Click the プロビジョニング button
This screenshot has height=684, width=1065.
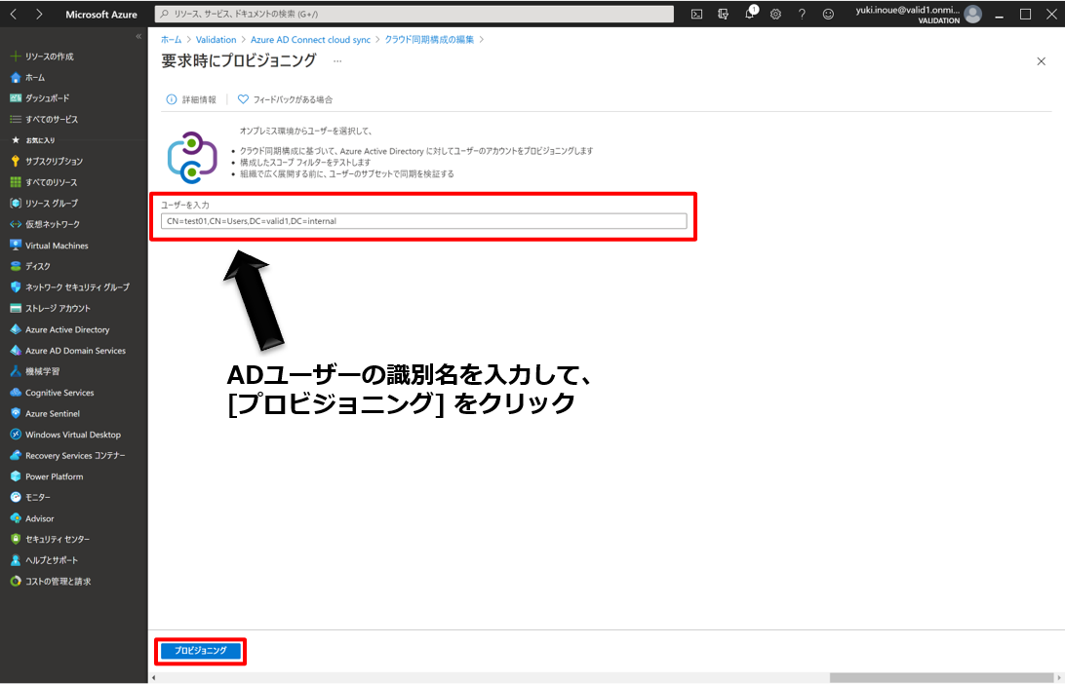201,651
